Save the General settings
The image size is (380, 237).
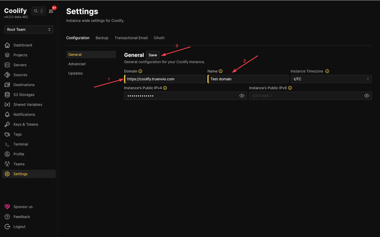(x=153, y=55)
